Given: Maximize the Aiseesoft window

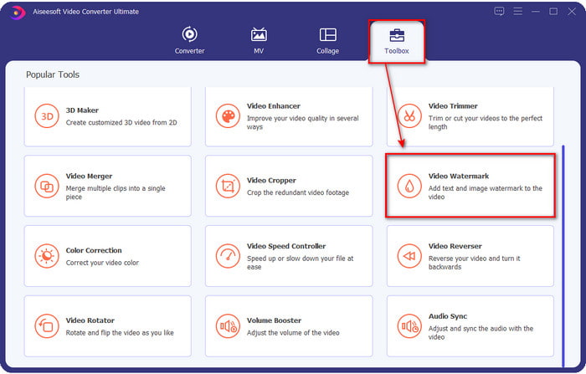Looking at the screenshot, I should (553, 11).
